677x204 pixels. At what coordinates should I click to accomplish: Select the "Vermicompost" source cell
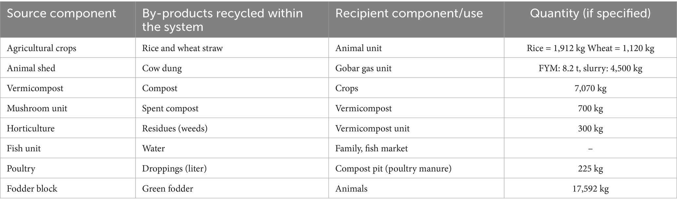pos(35,88)
